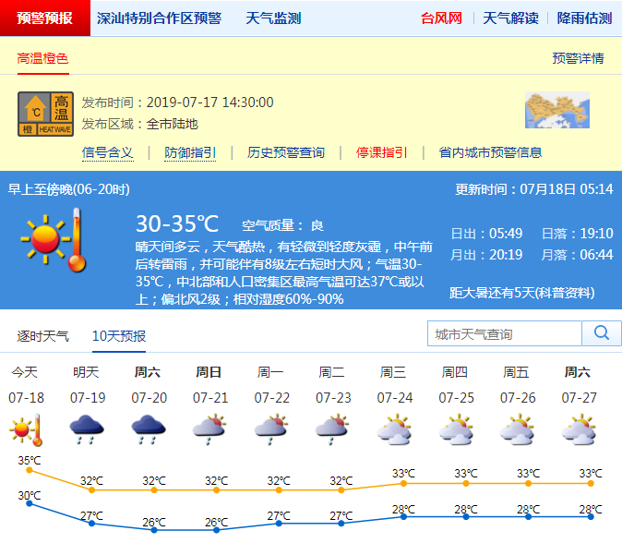Open the 台风网 link
The width and height of the screenshot is (622, 543).
441,18
